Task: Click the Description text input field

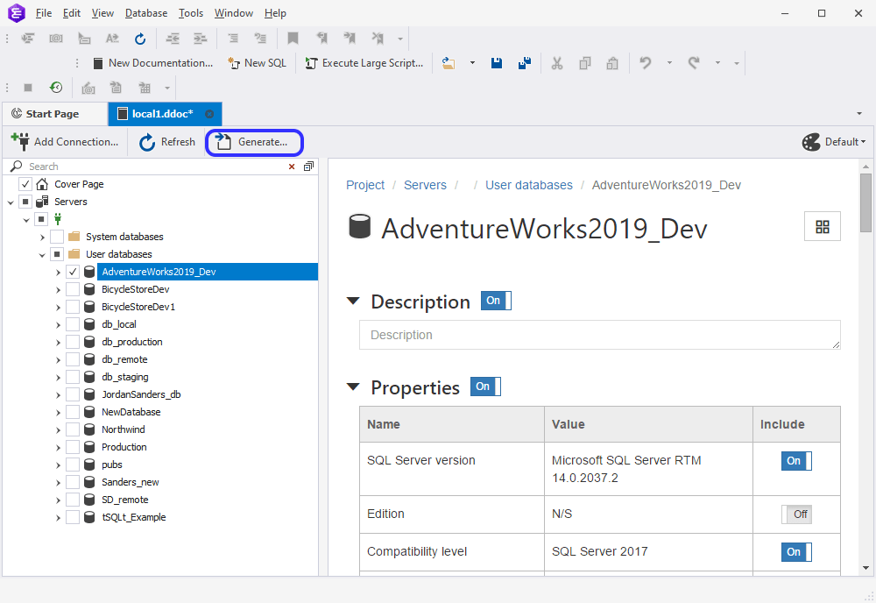Action: click(x=599, y=335)
